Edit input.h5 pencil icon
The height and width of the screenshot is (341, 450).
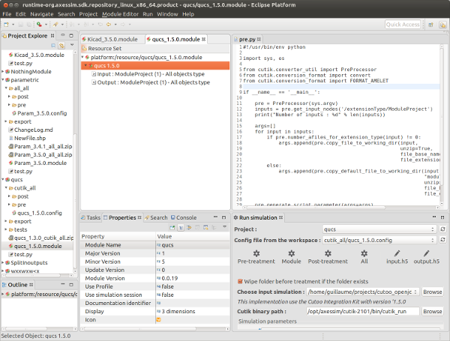pyautogui.click(x=397, y=253)
